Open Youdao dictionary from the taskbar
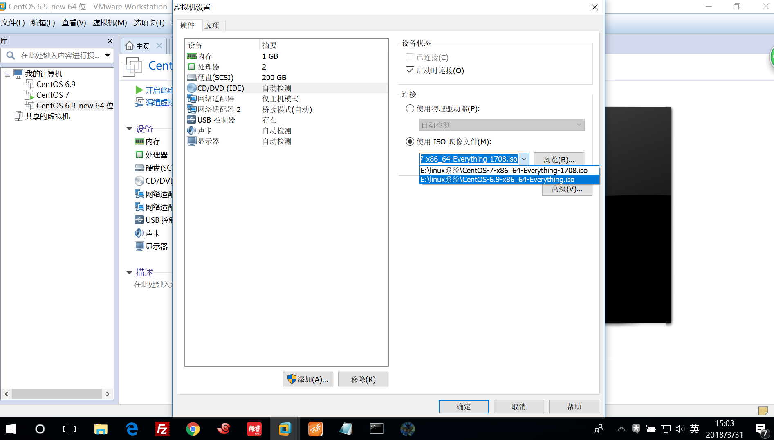This screenshot has width=774, height=440. click(x=254, y=429)
